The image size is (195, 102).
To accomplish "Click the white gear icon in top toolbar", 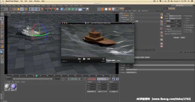I will click(106, 9).
